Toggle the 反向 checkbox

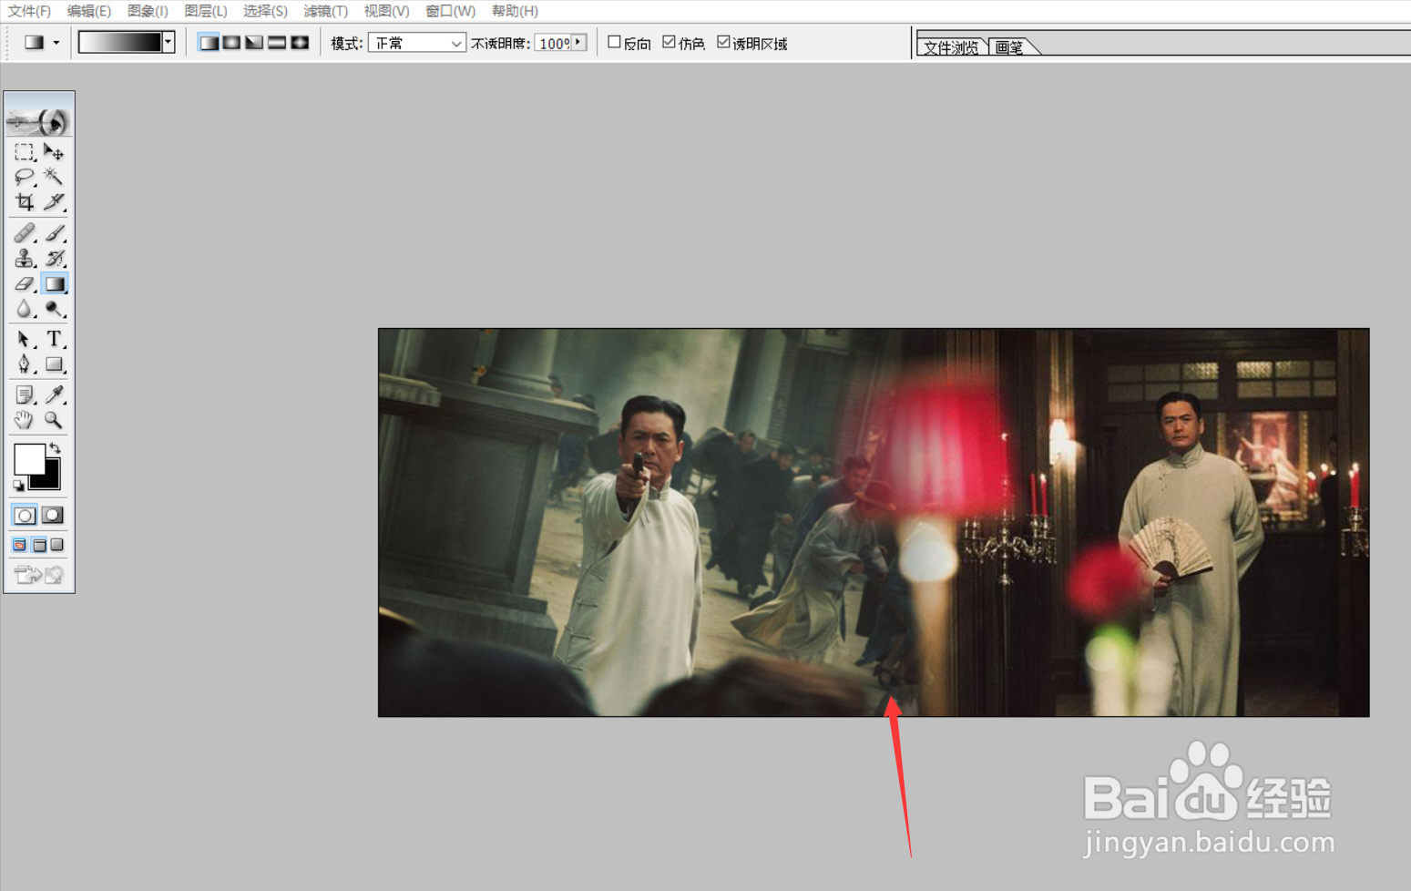click(x=614, y=42)
